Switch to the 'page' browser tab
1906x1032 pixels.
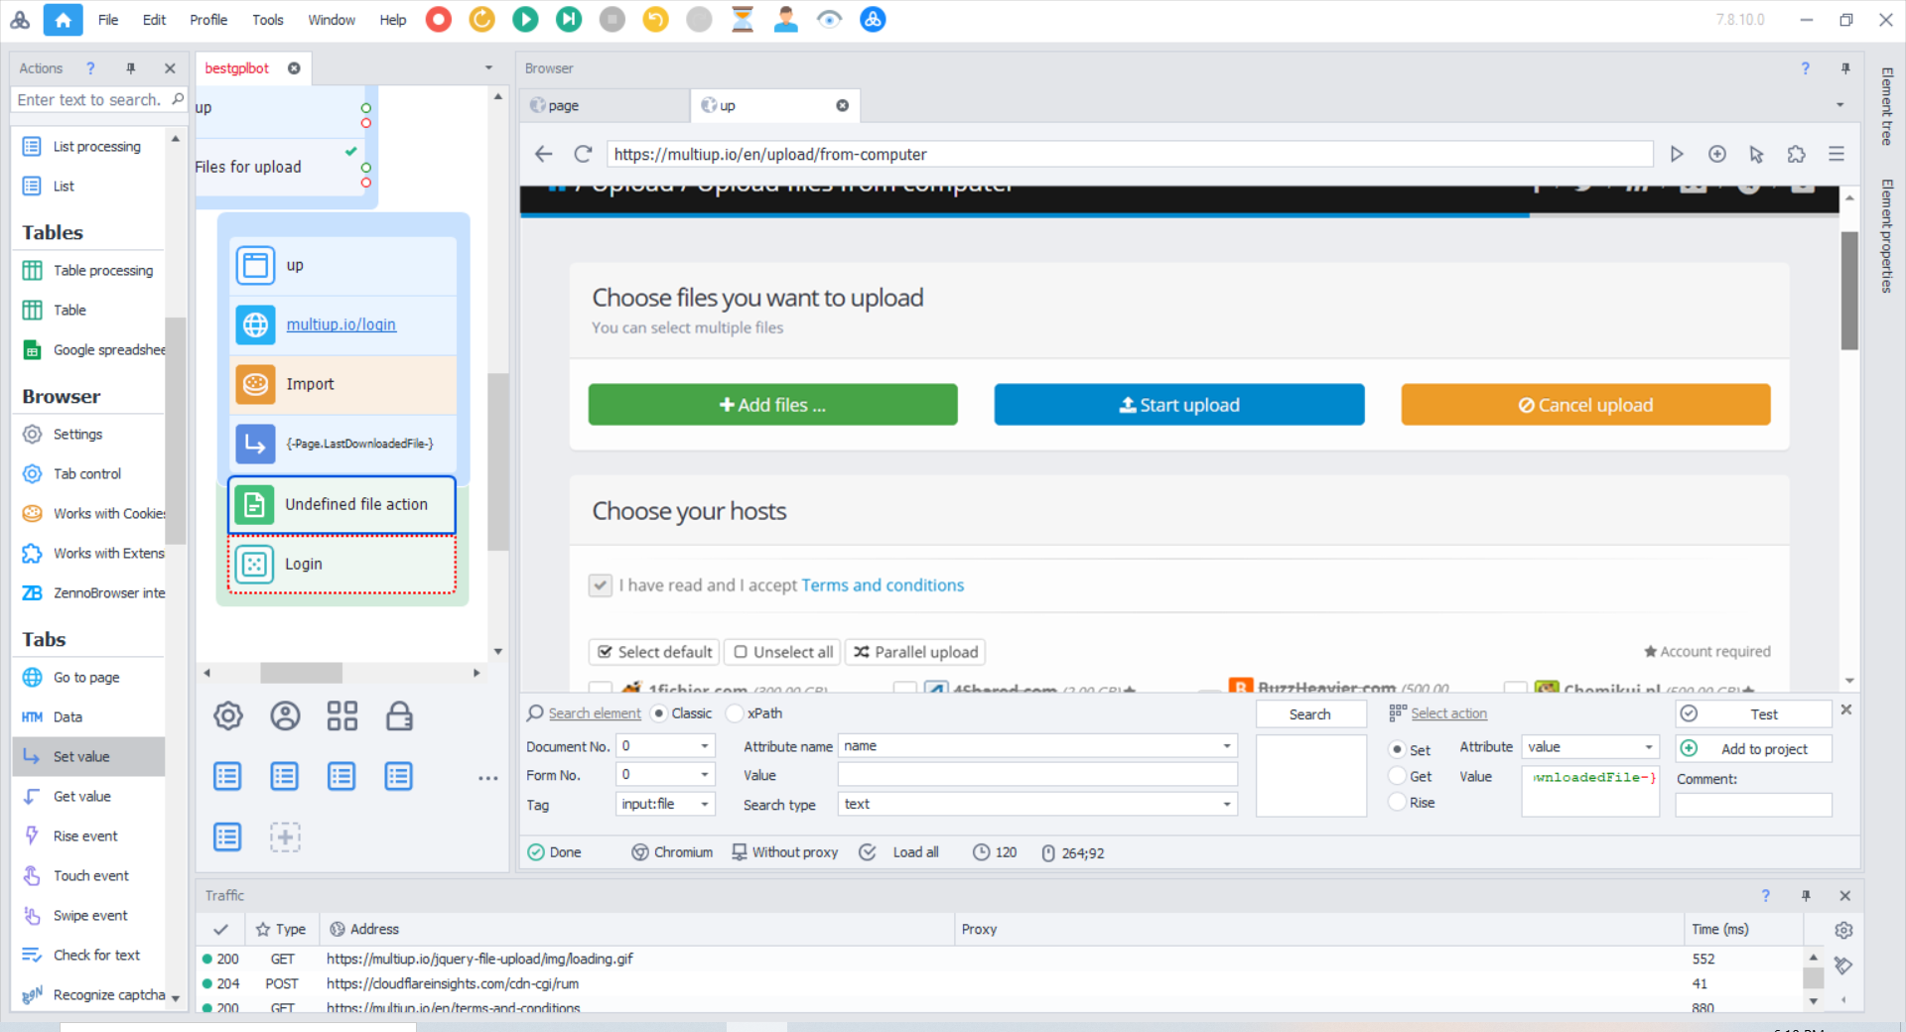click(606, 105)
